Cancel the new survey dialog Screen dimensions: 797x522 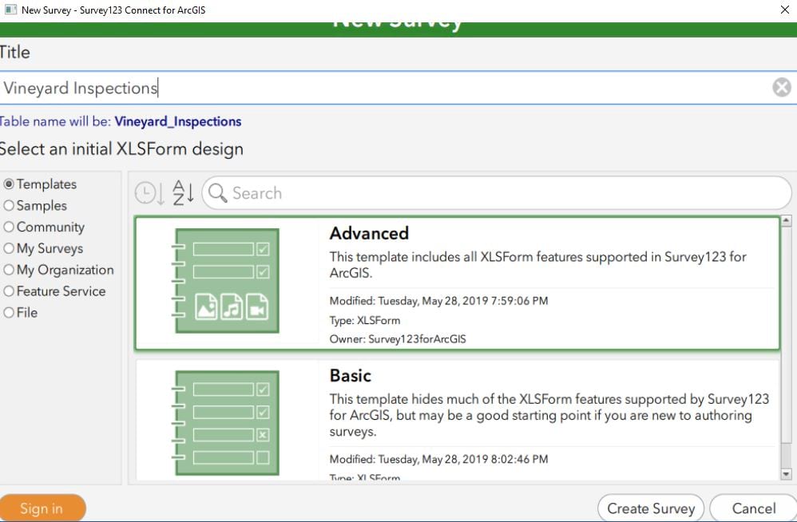point(753,508)
